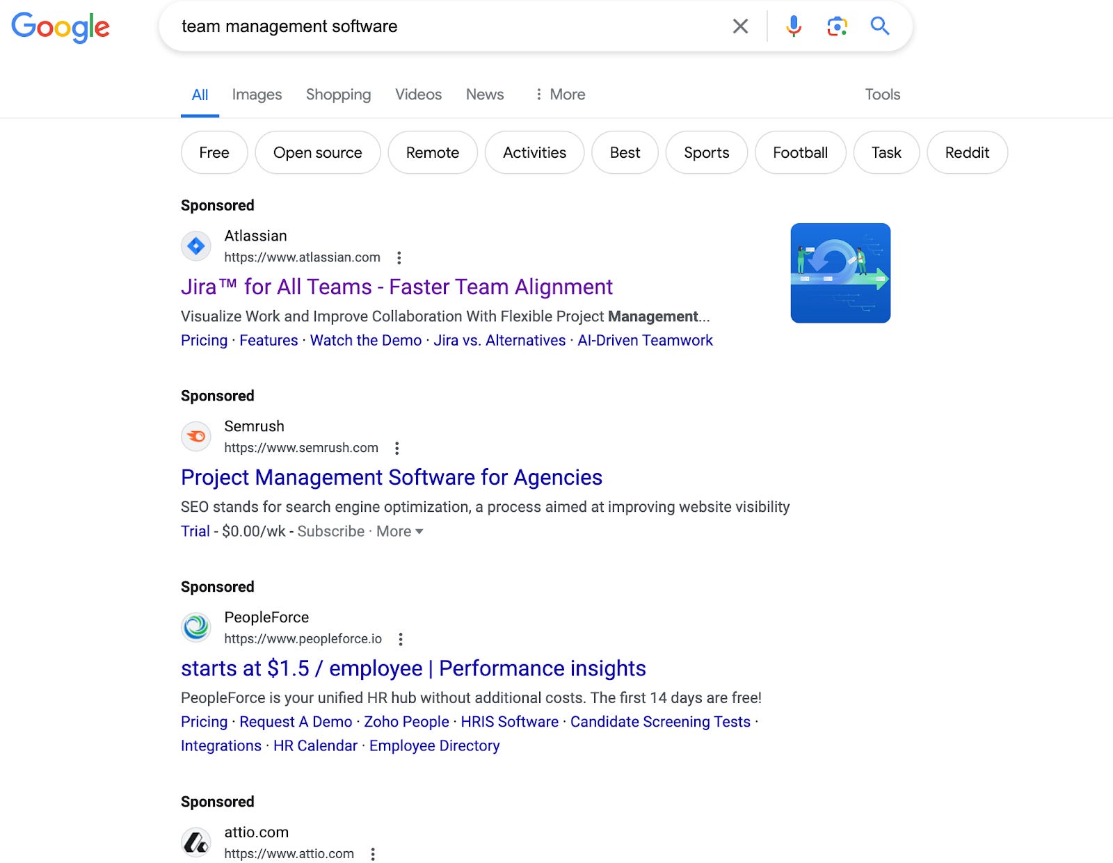Open Atlassian Pricing sitelink

click(204, 341)
